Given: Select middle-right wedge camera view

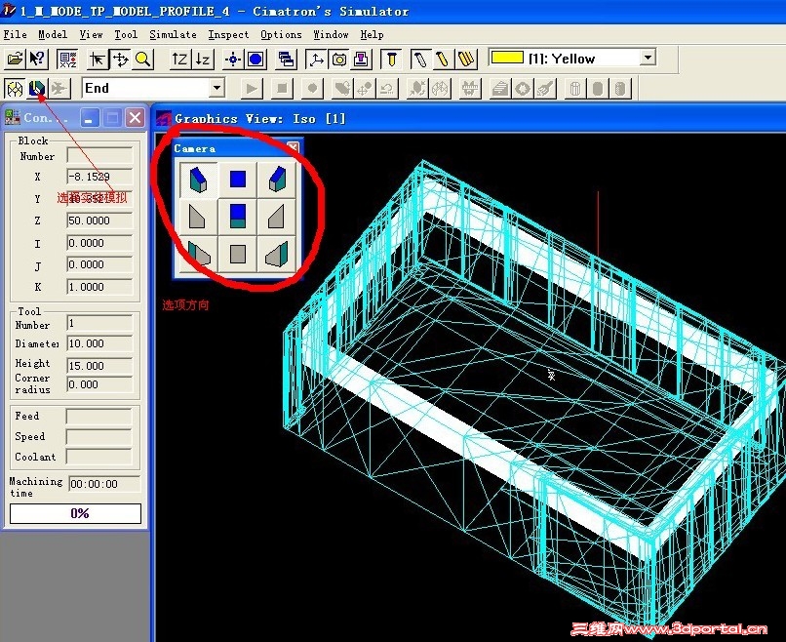Looking at the screenshot, I should (277, 217).
